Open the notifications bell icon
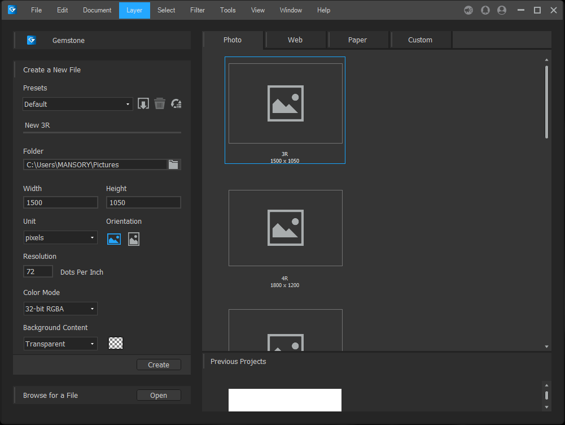565x425 pixels. point(485,10)
